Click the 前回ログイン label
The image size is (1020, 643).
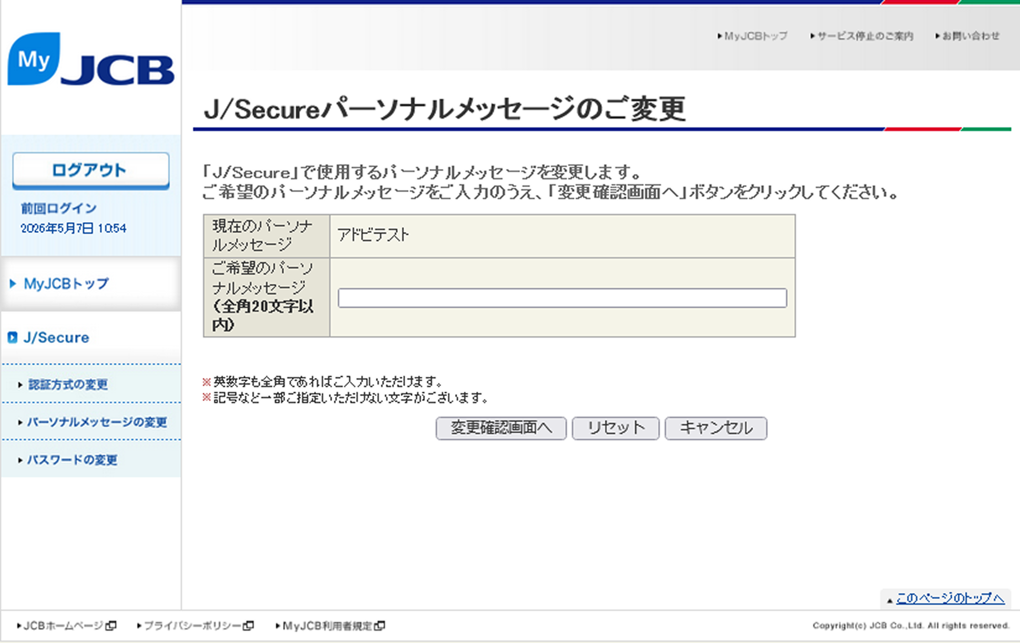[59, 209]
